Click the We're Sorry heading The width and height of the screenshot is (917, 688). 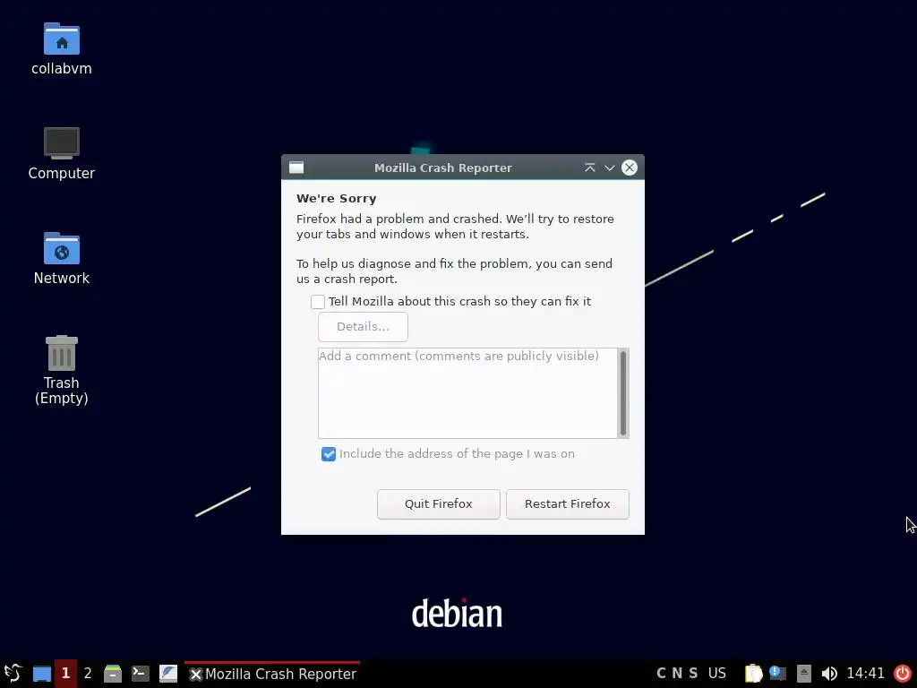[x=337, y=198]
